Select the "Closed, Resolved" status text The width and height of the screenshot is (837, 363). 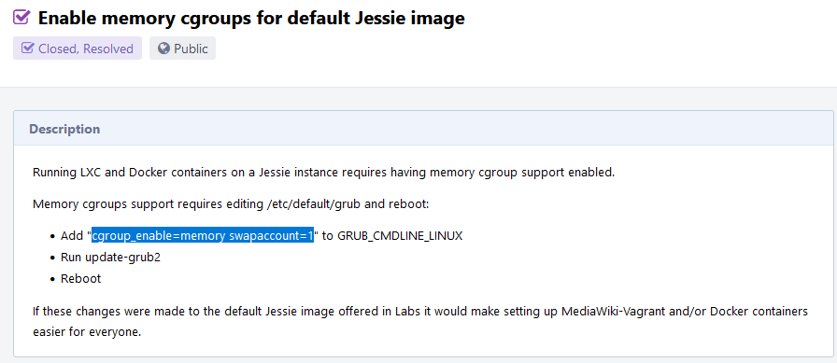point(86,49)
